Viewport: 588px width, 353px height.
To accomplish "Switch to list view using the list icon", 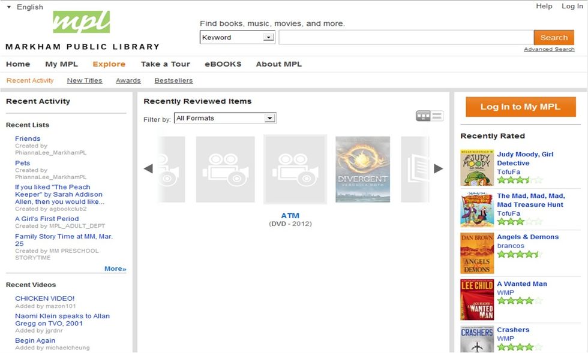I will (436, 116).
